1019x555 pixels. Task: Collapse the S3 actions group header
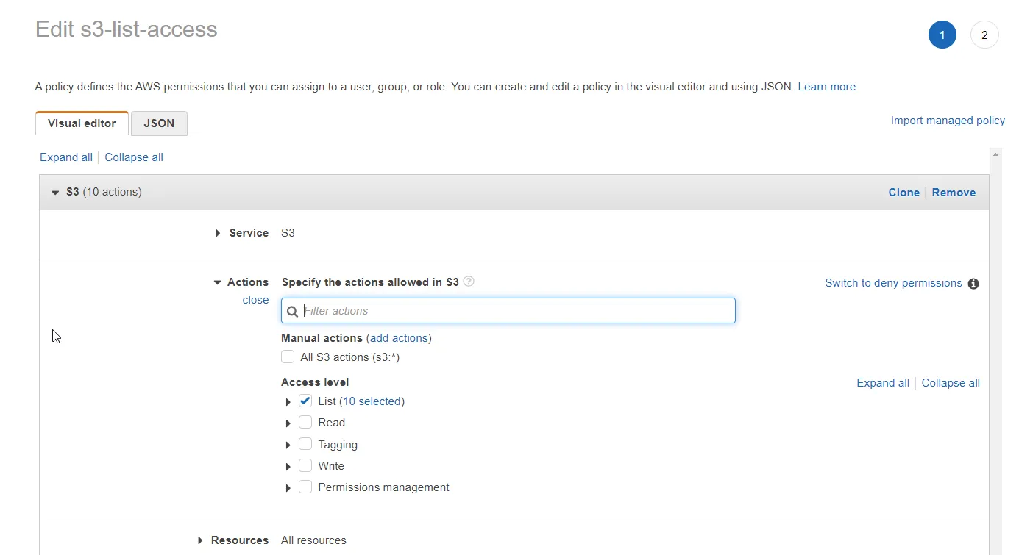click(x=55, y=192)
